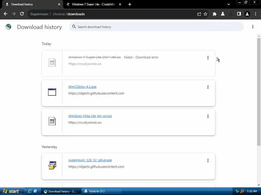Click the ISO file icon of failed download
261x195 pixels.
(x=52, y=62)
